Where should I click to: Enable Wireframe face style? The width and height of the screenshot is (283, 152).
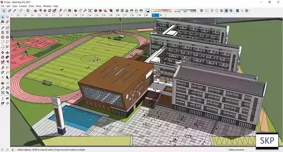tap(212, 10)
